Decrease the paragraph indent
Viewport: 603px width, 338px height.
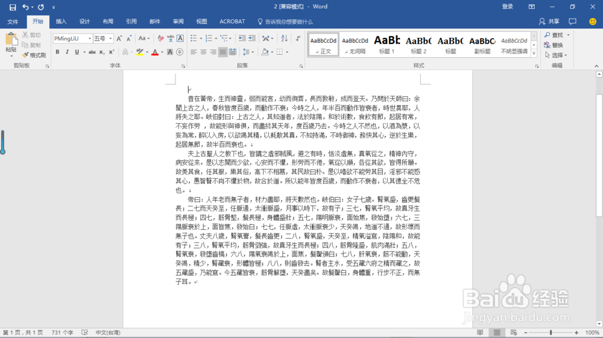(242, 38)
